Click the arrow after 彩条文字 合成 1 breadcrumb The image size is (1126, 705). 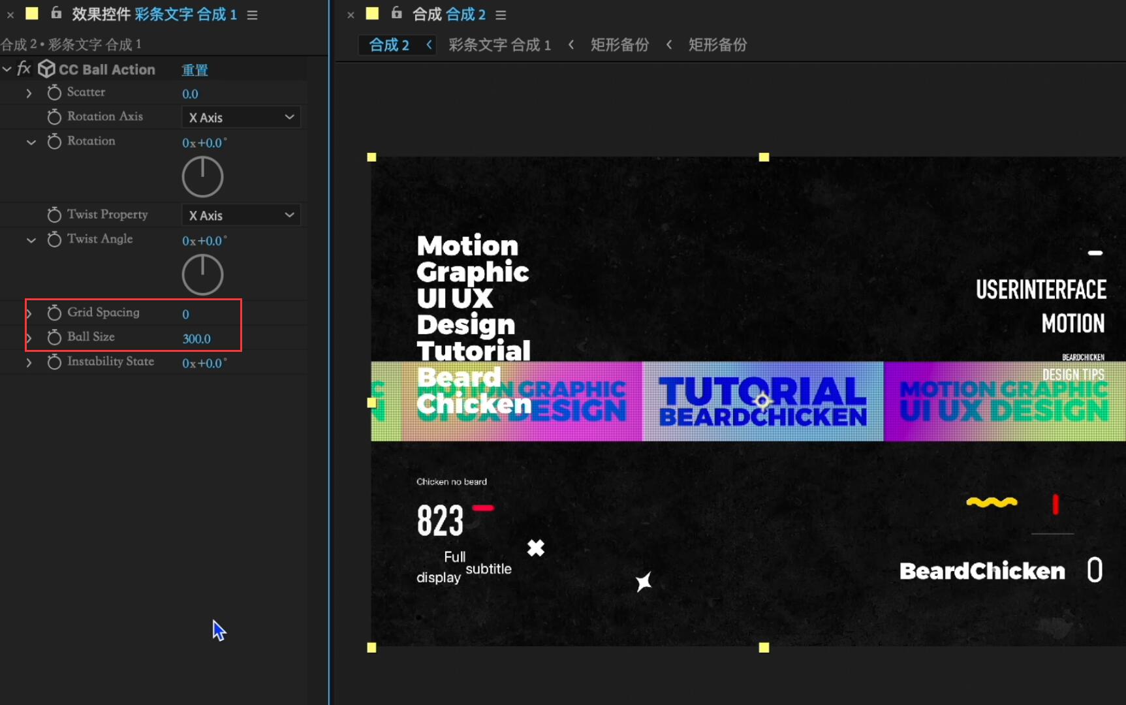click(571, 44)
